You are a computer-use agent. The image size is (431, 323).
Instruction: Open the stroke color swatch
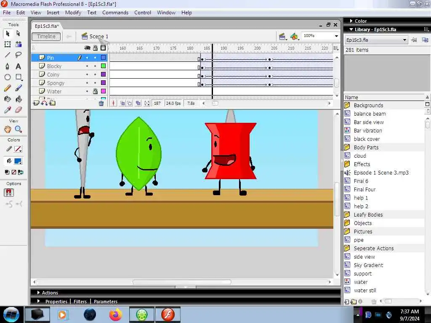[18, 149]
